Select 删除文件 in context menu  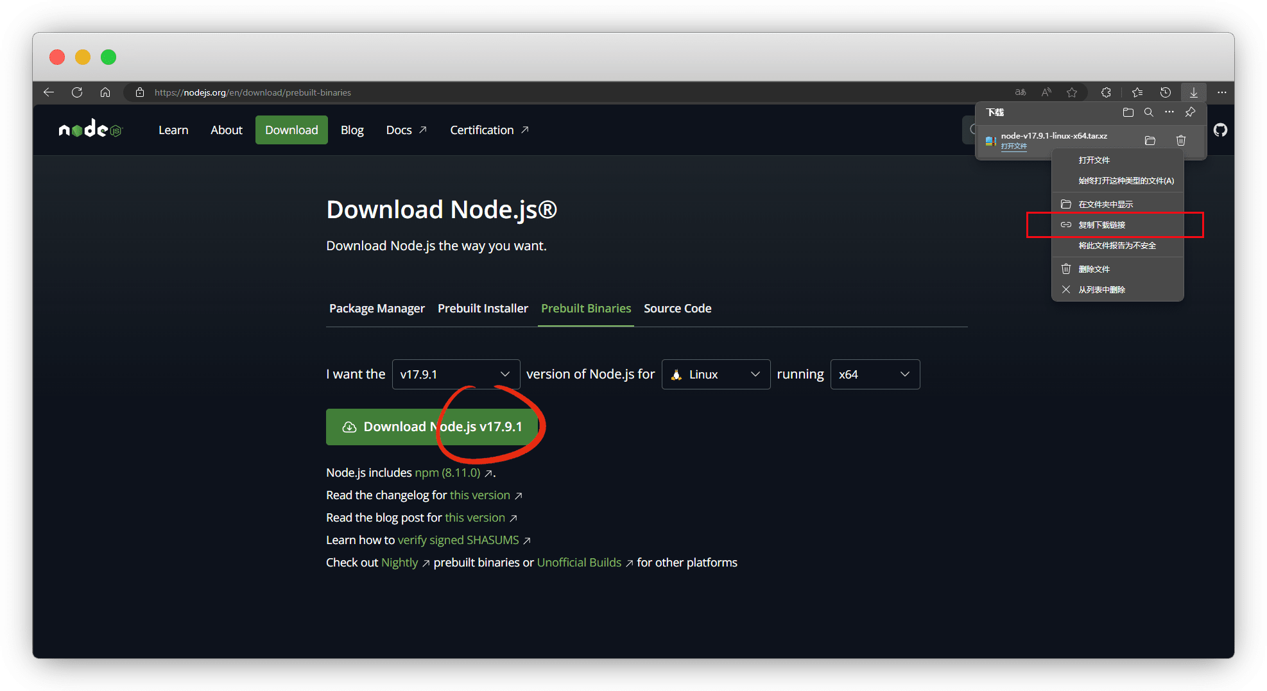pos(1117,269)
